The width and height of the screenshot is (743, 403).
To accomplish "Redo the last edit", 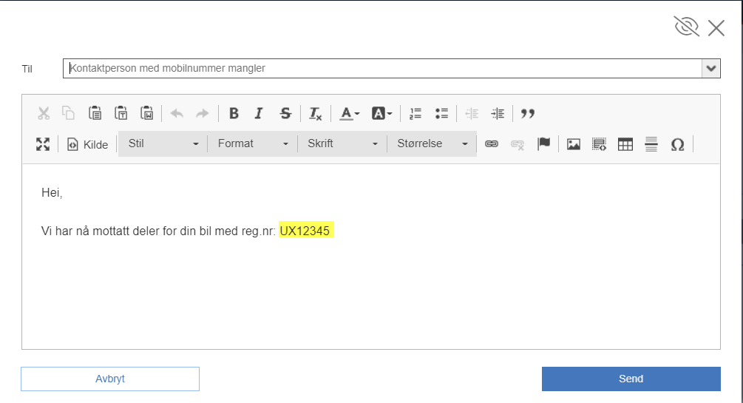I will coord(203,113).
